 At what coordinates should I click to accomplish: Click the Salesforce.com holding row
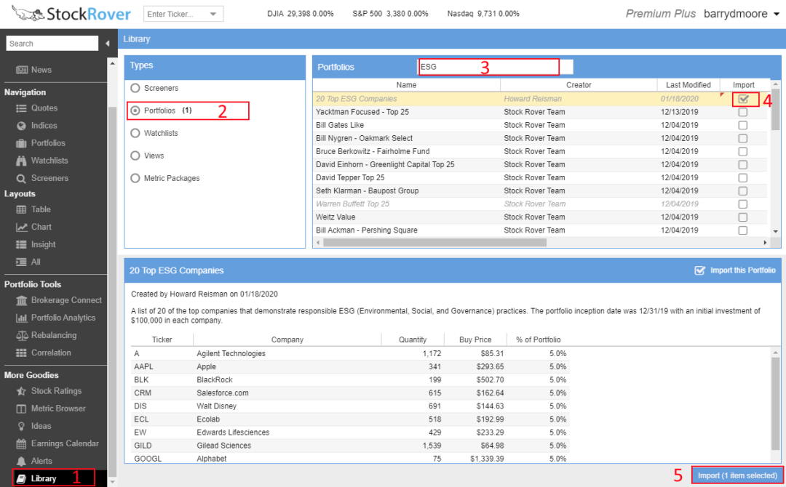coord(350,393)
